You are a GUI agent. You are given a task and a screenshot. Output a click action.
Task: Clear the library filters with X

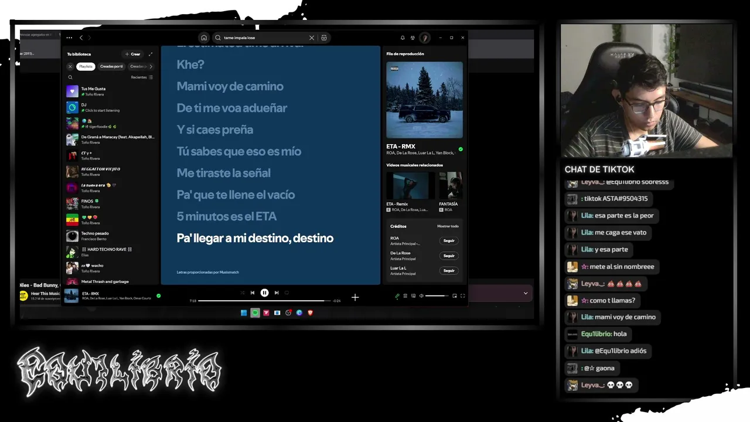[x=70, y=66]
